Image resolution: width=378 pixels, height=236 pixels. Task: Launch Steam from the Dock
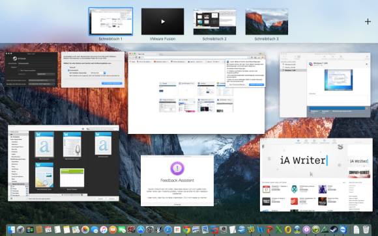click(x=334, y=229)
